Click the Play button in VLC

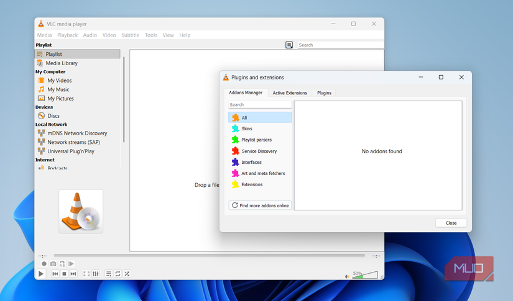tap(41, 274)
